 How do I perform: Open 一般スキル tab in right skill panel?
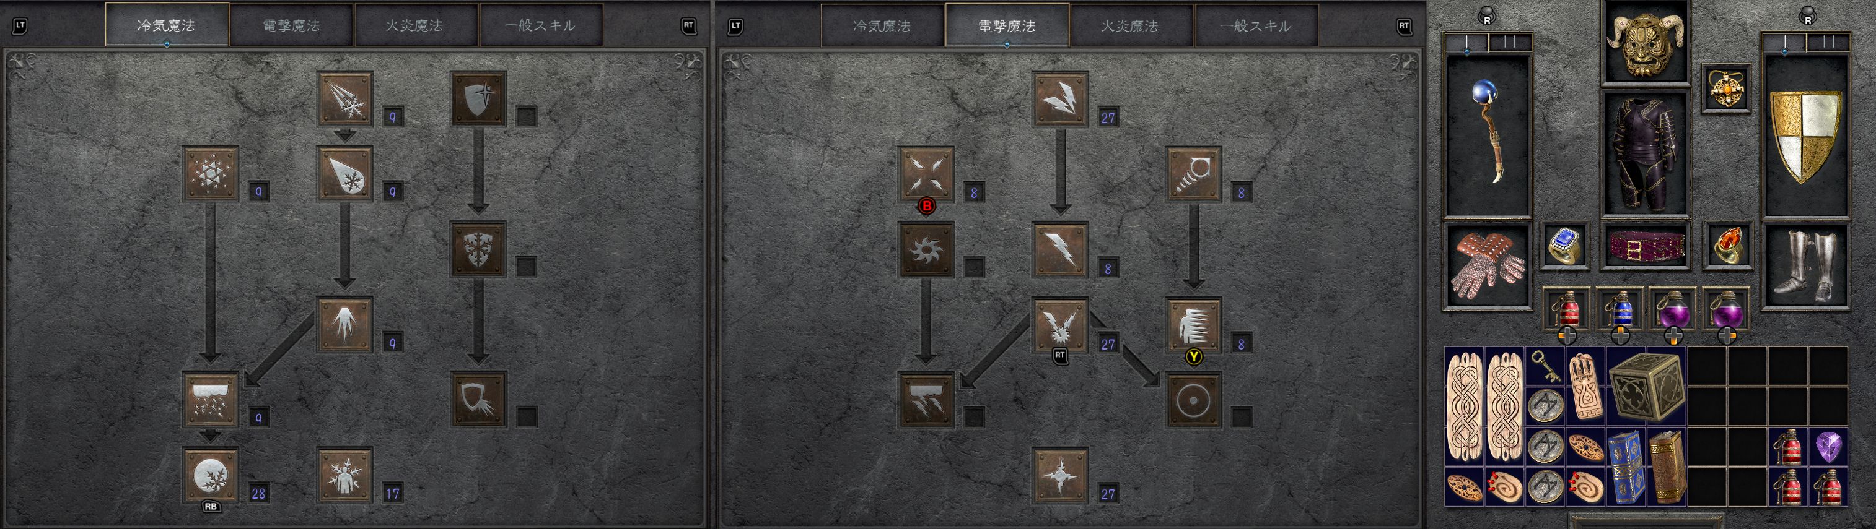click(1256, 25)
